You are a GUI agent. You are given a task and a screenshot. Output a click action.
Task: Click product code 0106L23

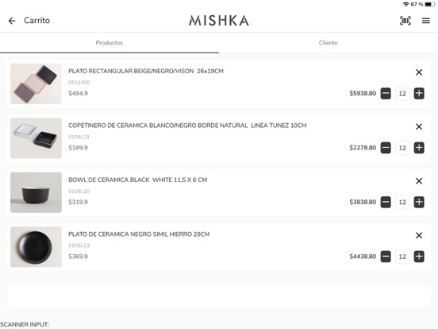(79, 246)
